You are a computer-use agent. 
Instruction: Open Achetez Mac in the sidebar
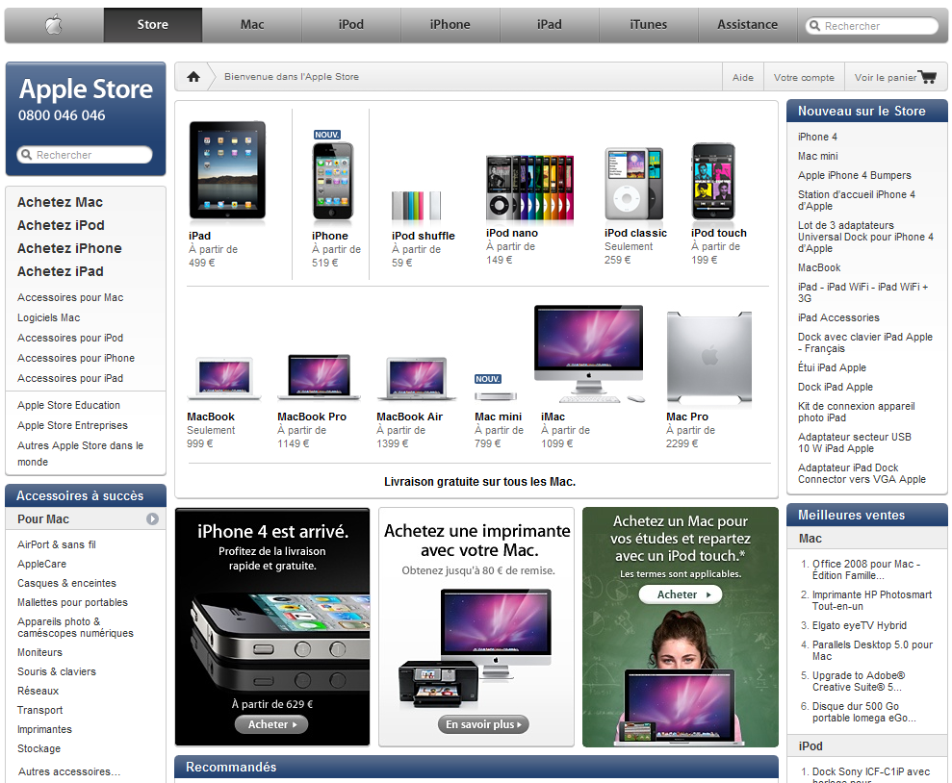tap(60, 202)
